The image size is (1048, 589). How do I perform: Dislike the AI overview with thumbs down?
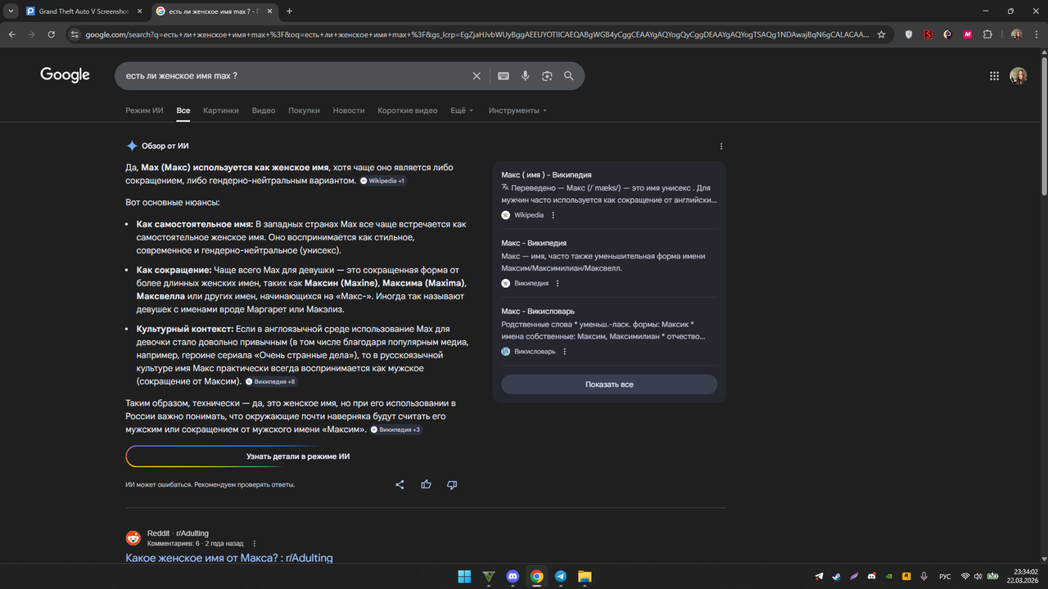pyautogui.click(x=452, y=484)
